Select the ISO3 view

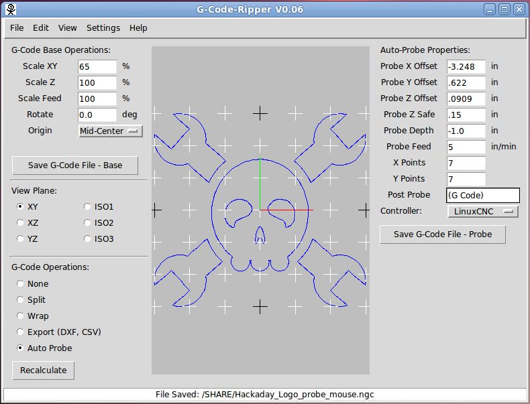point(87,239)
